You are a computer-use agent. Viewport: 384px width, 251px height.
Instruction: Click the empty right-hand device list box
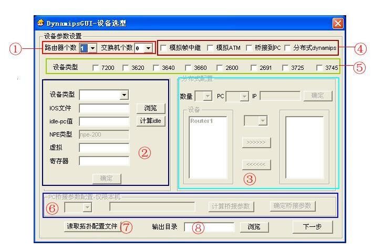pos(304,148)
